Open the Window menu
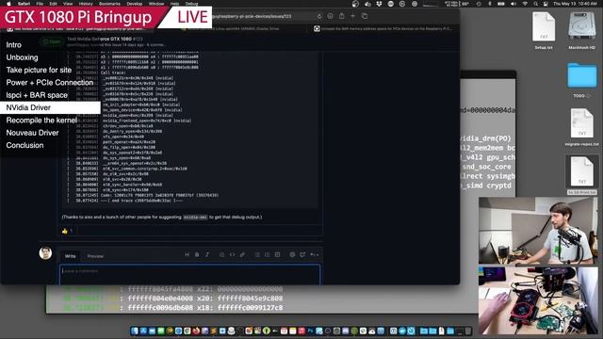603x339 pixels. pyautogui.click(x=156, y=4)
